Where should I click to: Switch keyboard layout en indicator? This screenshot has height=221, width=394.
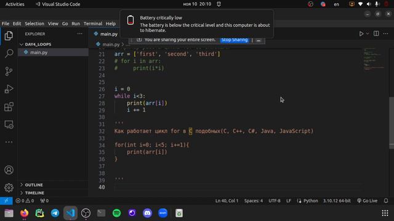pyautogui.click(x=336, y=4)
